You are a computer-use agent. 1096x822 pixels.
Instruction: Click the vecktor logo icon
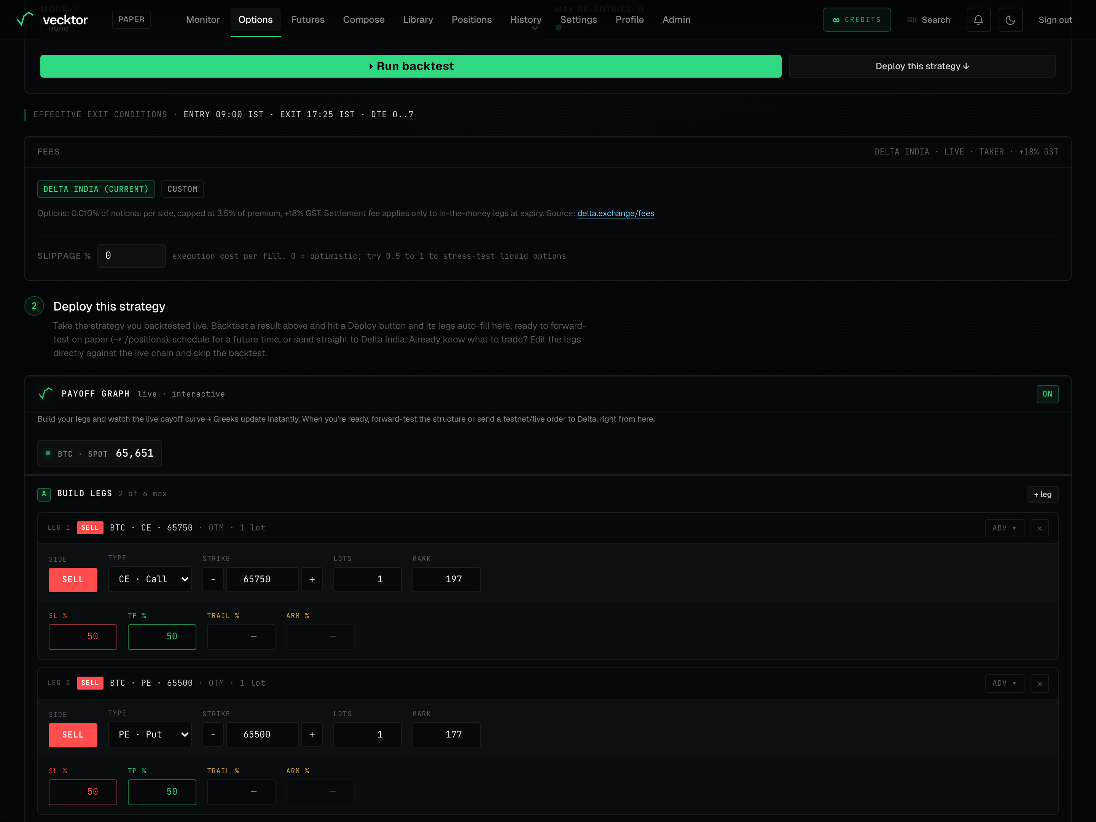[x=25, y=19]
